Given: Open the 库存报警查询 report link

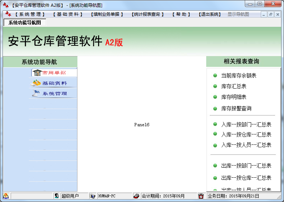Looking at the screenshot, I should tap(236, 108).
